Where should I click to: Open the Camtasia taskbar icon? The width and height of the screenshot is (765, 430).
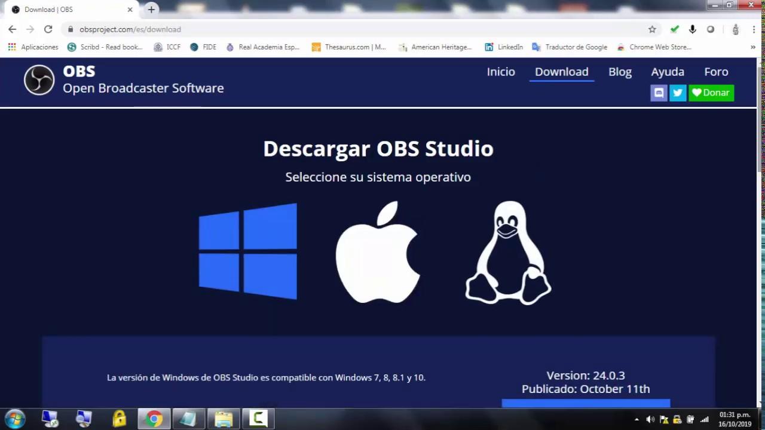(258, 419)
